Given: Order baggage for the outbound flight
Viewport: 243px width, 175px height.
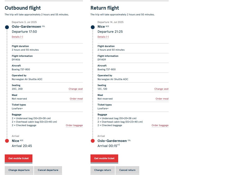Looking at the screenshot, I should 74,125.
